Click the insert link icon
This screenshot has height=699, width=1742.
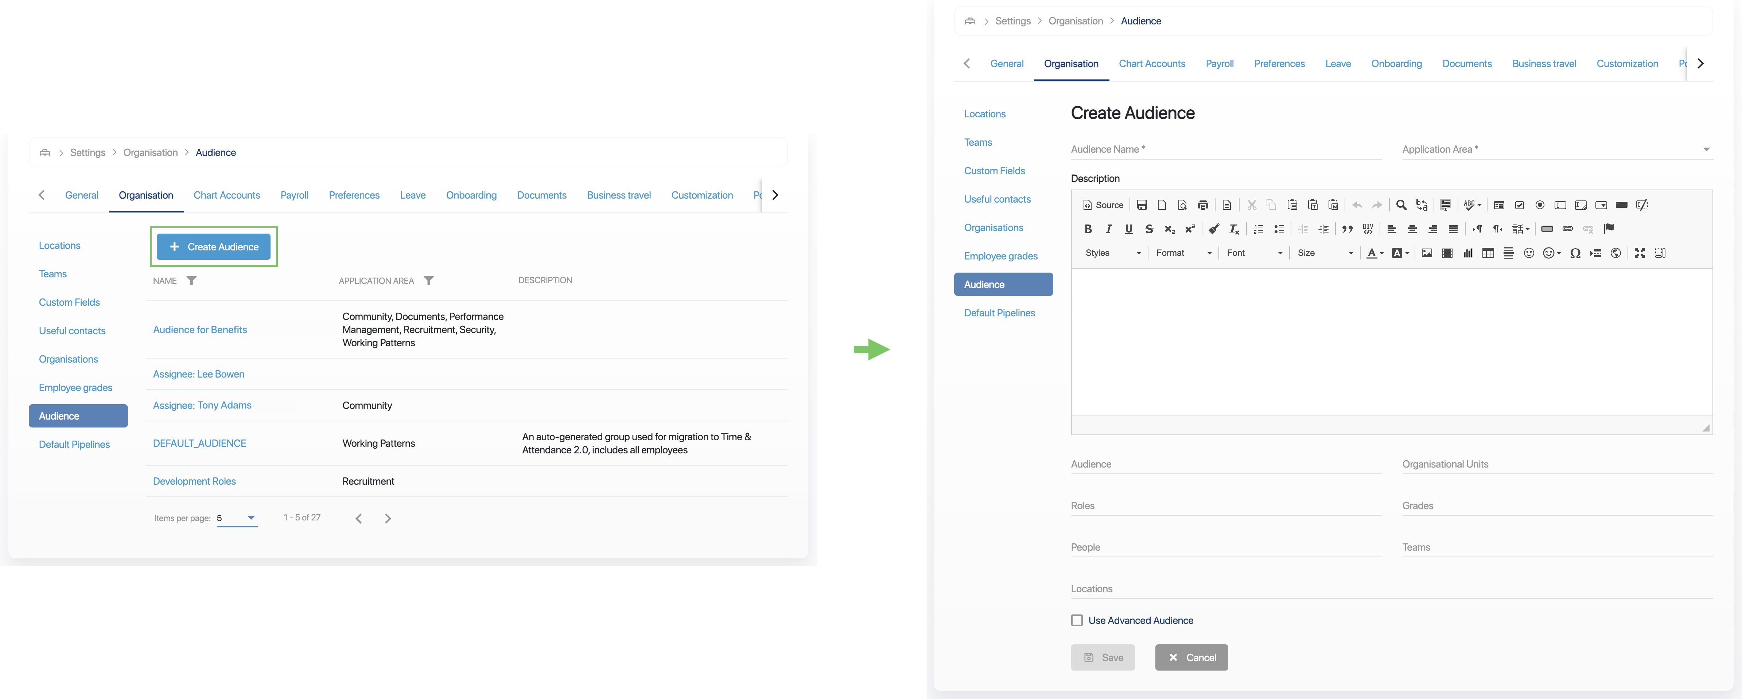click(x=1567, y=229)
